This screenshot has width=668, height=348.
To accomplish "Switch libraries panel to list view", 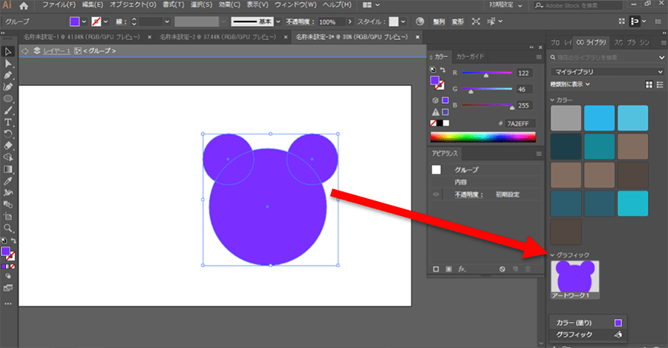I will point(659,85).
